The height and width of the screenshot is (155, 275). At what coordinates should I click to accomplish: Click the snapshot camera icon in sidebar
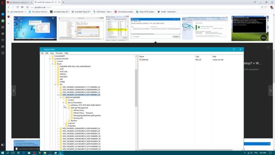3,27
